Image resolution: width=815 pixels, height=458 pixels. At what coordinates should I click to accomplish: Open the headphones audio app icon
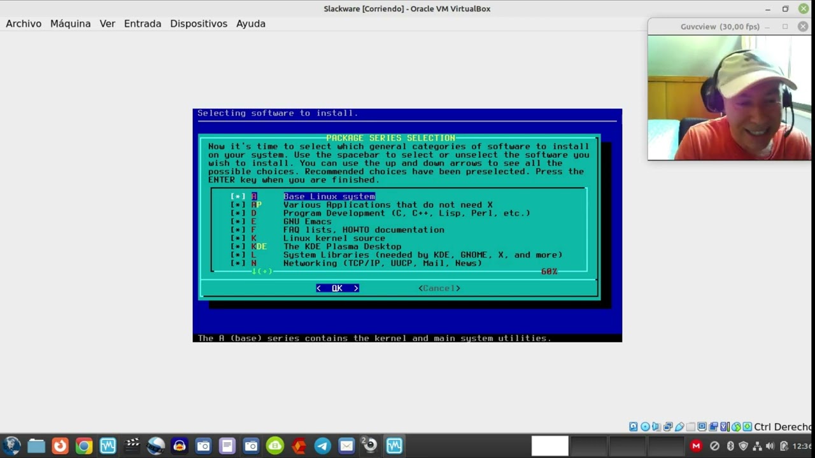(180, 446)
